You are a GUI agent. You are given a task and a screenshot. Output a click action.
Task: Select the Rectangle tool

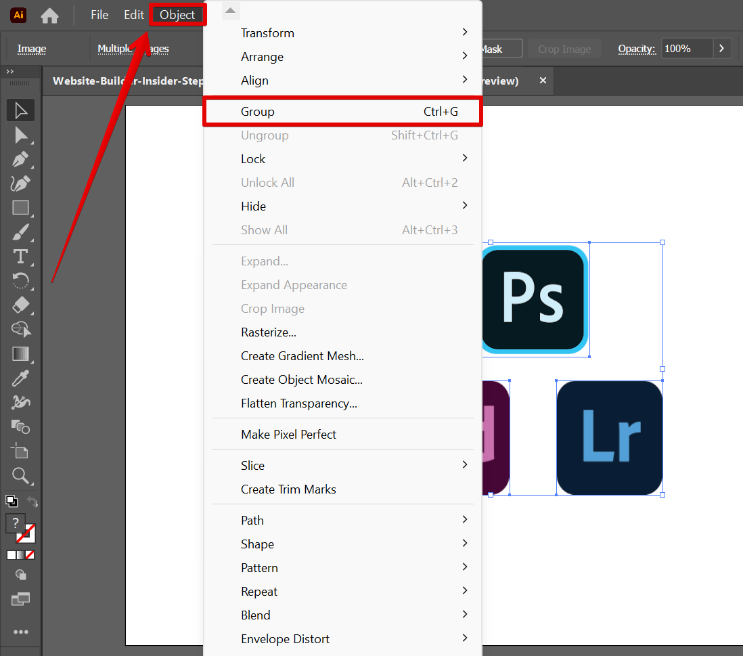click(20, 208)
